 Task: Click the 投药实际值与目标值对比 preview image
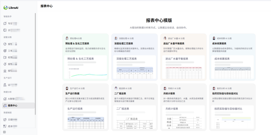click(233, 123)
